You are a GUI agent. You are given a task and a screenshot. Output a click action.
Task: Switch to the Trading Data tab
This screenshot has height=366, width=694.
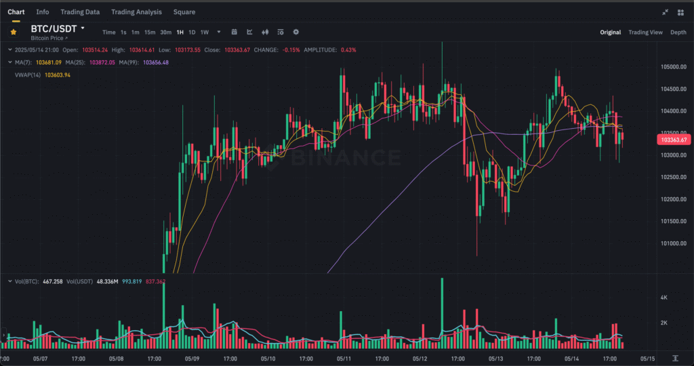pos(80,12)
